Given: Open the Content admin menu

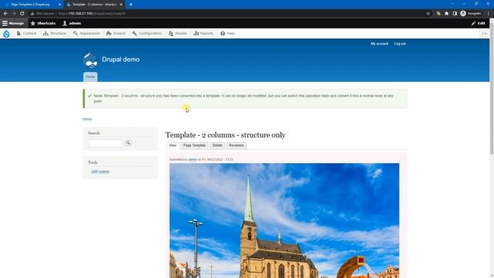Looking at the screenshot, I should 26,33.
